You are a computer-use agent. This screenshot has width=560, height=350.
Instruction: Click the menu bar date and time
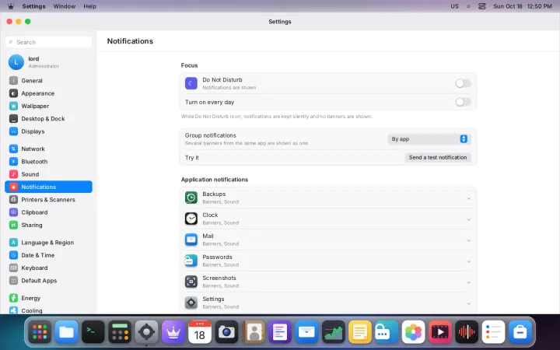point(523,6)
